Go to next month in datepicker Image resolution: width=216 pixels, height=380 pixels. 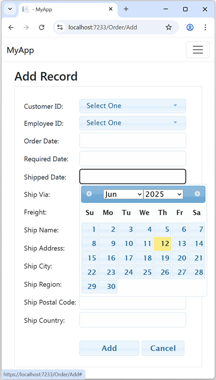[x=198, y=194]
